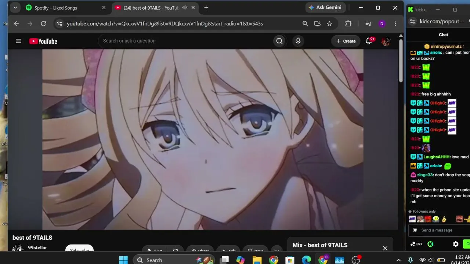This screenshot has height=264, width=470.
Task: Close the Spotify – Liked Songs tab
Action: tap(104, 8)
